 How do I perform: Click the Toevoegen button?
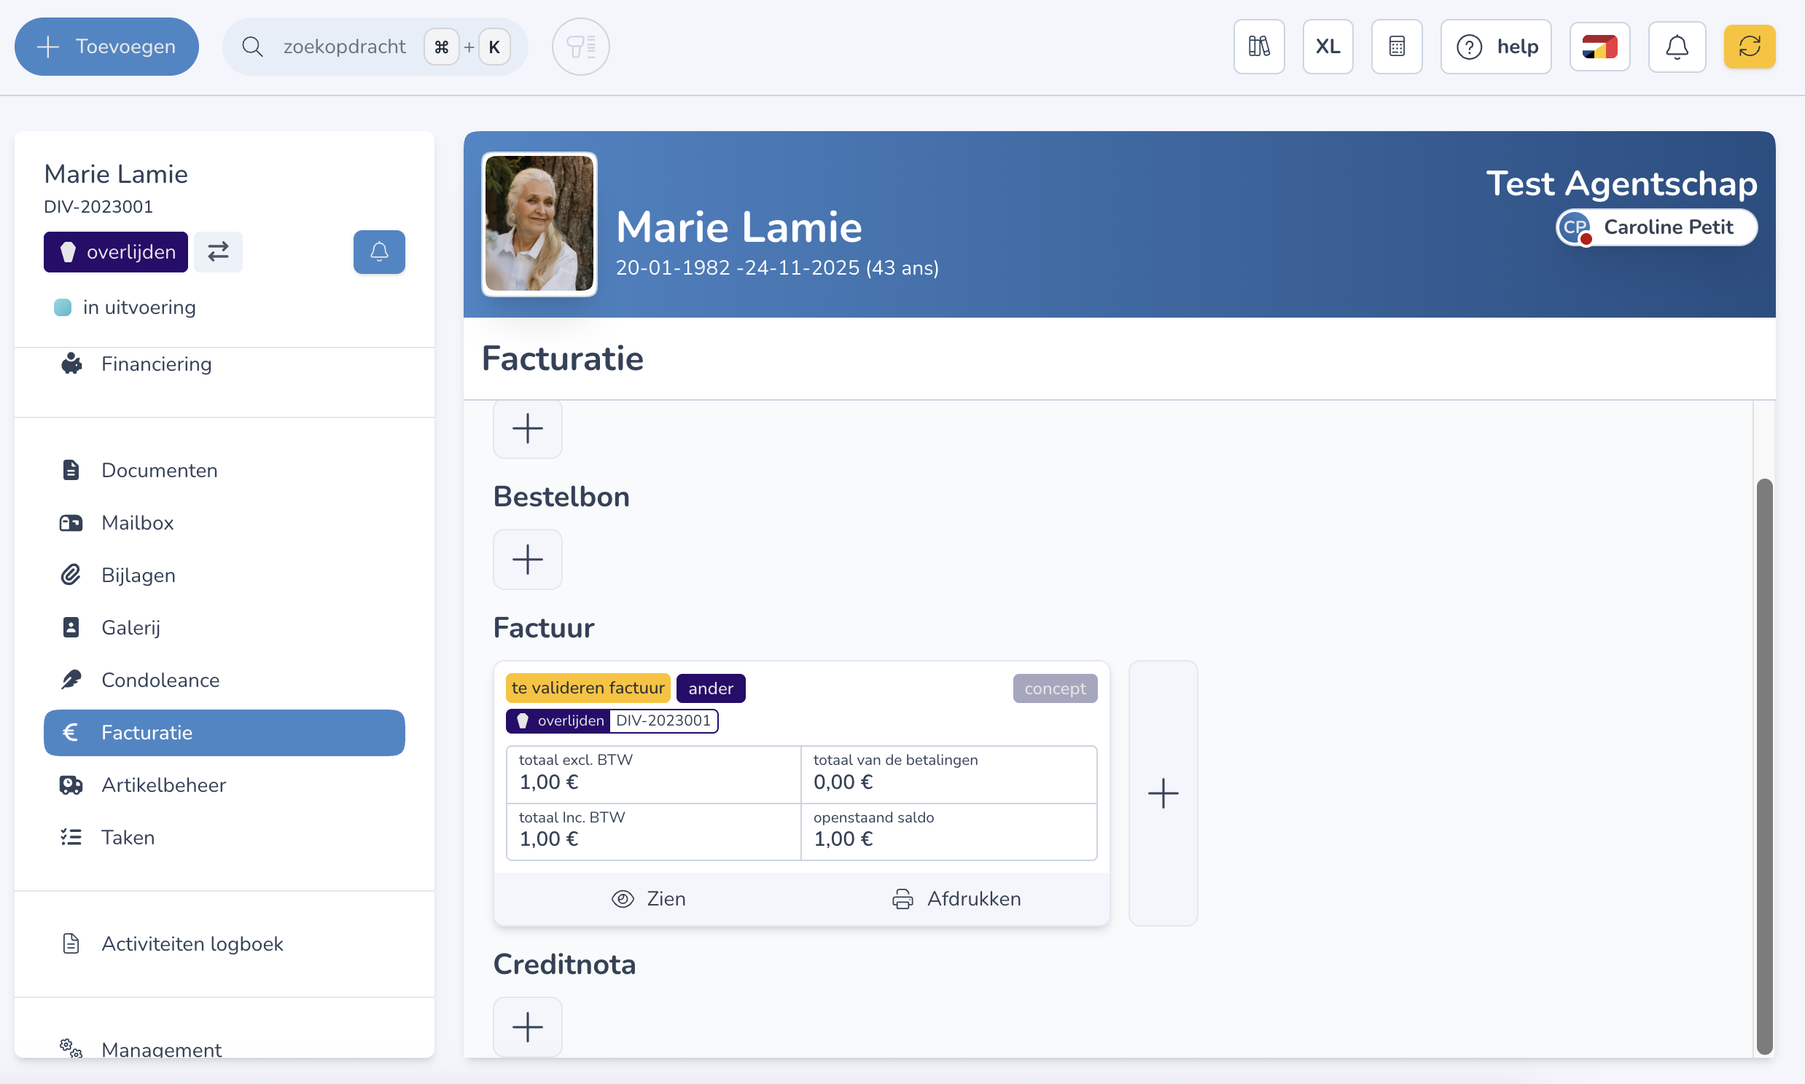point(106,47)
